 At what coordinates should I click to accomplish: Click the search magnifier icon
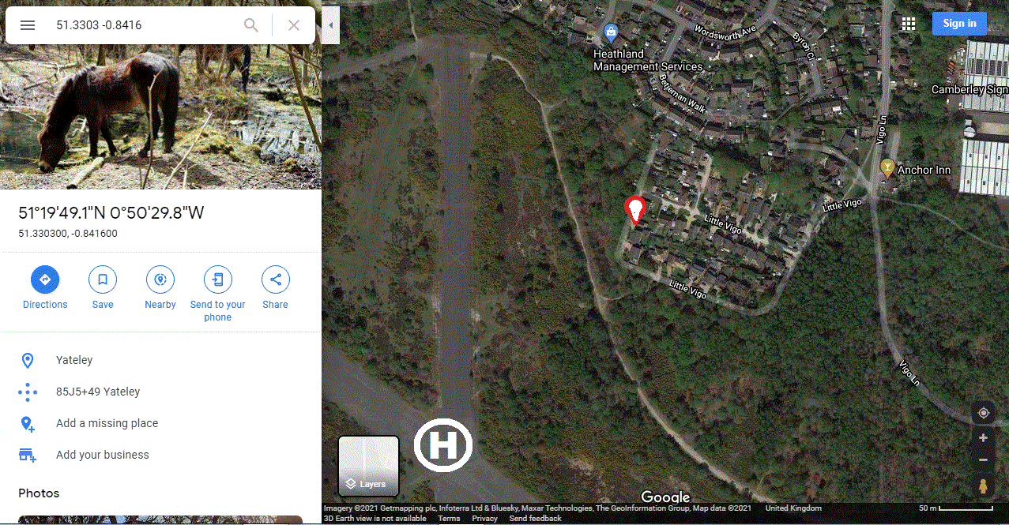pyautogui.click(x=251, y=25)
